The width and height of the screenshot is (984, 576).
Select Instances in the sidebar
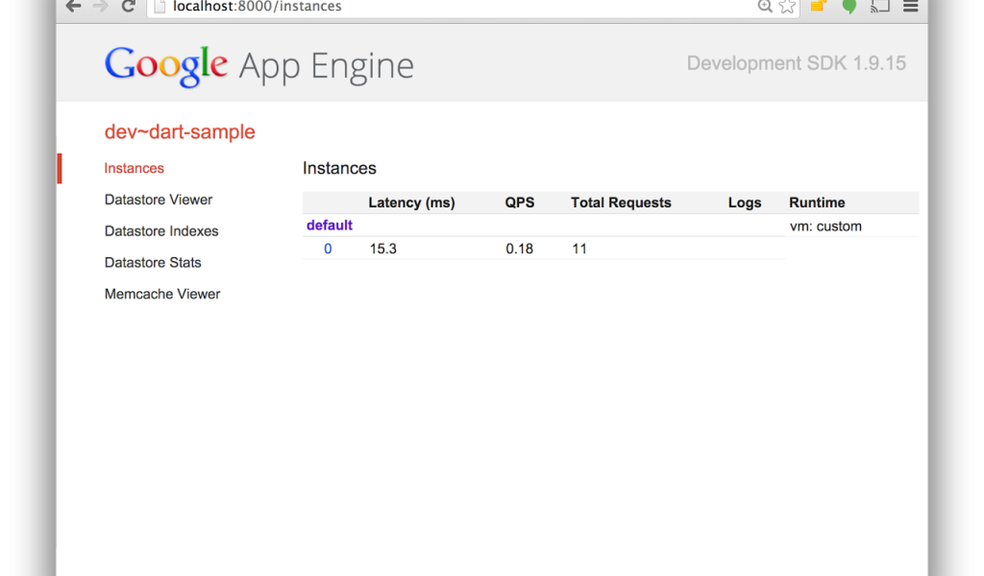135,168
